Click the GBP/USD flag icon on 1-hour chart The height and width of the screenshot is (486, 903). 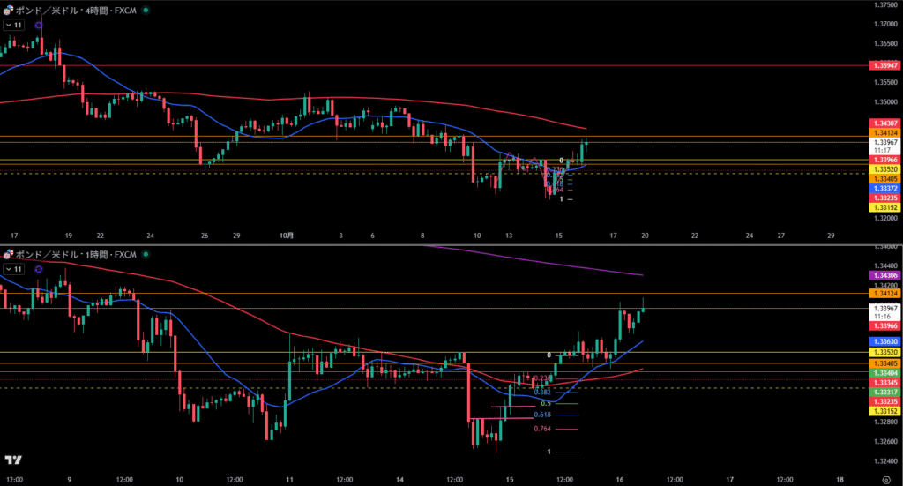(8, 254)
